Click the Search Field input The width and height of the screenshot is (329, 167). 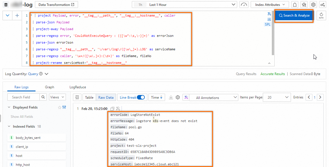pos(23,97)
